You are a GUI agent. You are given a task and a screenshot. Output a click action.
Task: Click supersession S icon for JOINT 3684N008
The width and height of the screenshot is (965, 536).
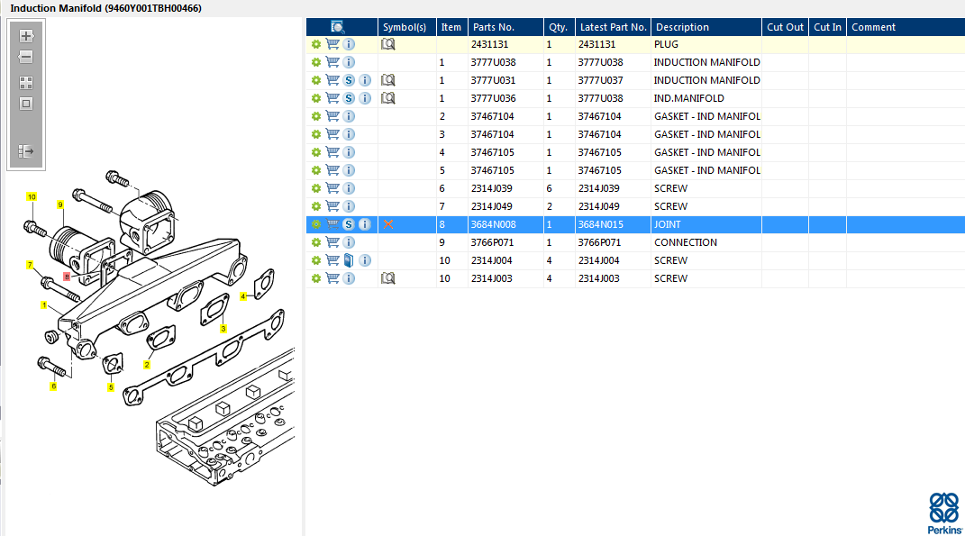tap(349, 224)
